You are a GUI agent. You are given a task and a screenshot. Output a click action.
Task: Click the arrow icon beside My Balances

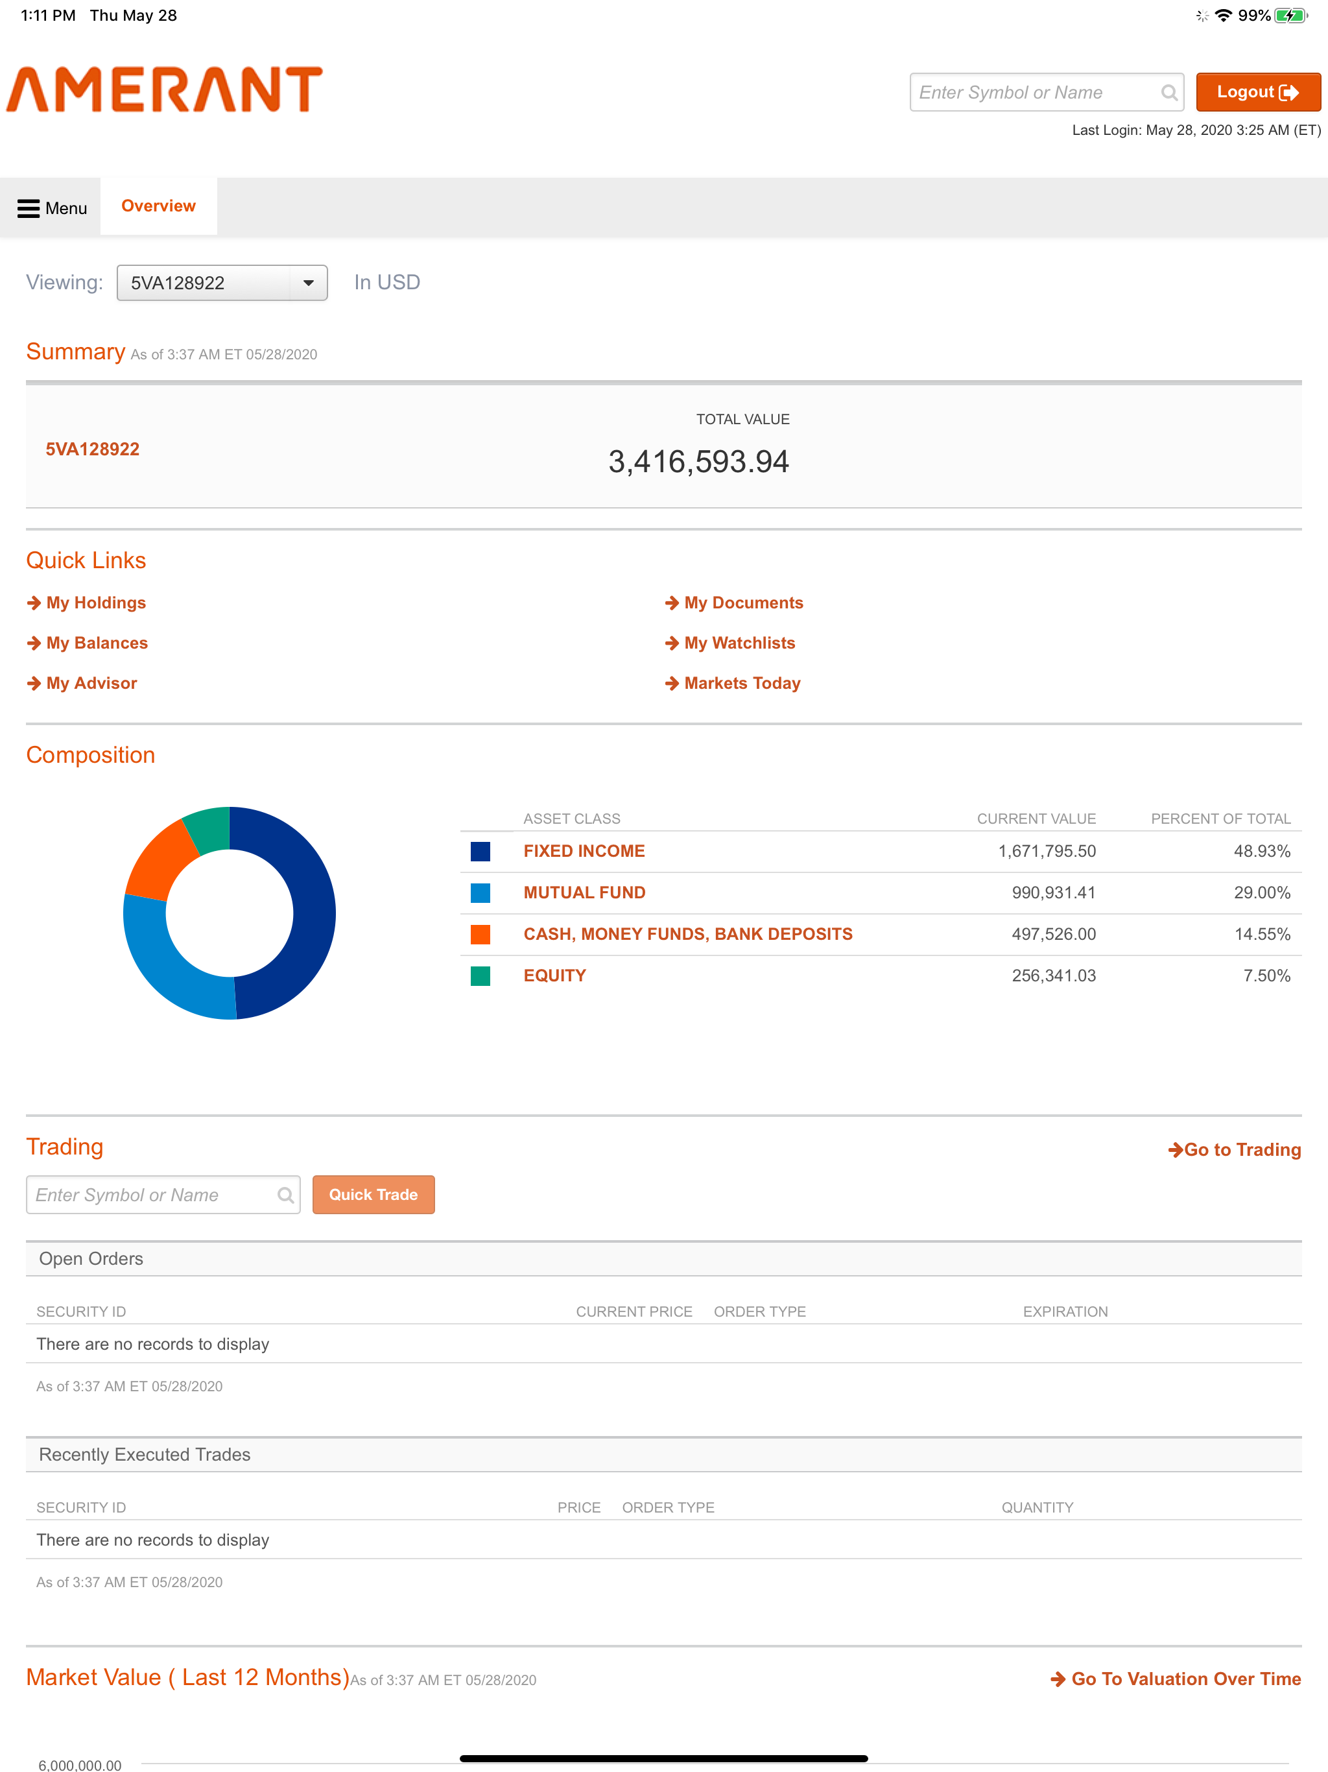[x=34, y=643]
